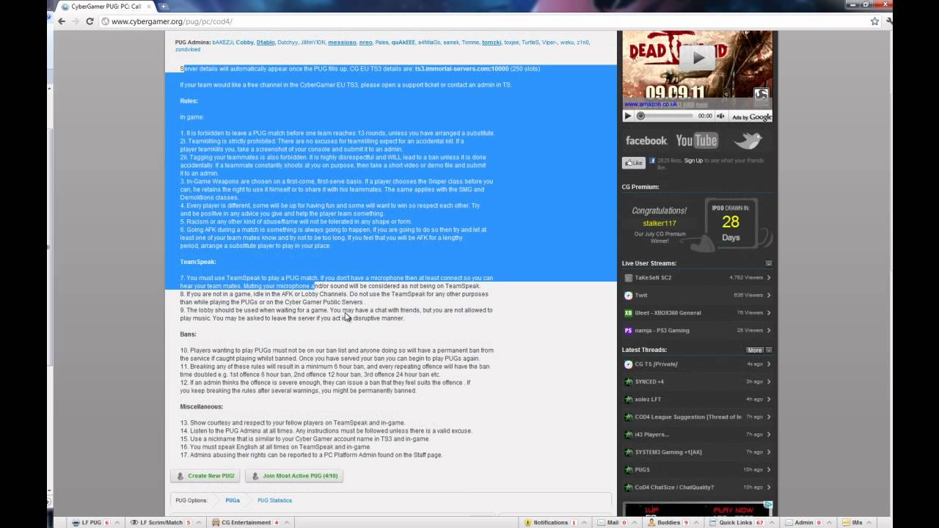This screenshot has width=939, height=528.
Task: Open the YouTube logo link
Action: pos(696,141)
